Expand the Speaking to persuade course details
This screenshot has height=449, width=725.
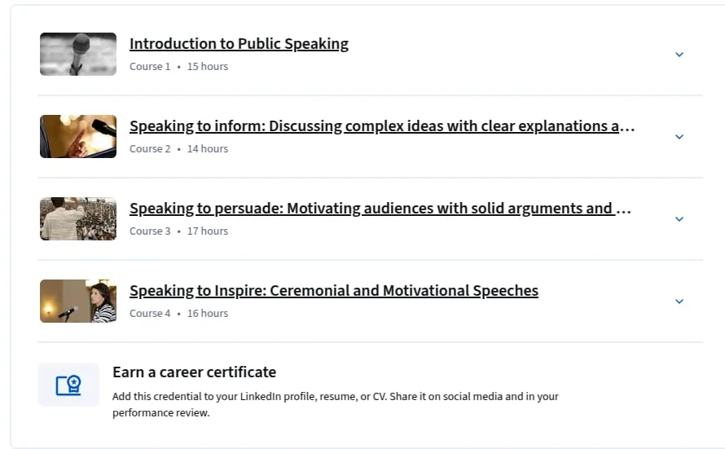[679, 219]
